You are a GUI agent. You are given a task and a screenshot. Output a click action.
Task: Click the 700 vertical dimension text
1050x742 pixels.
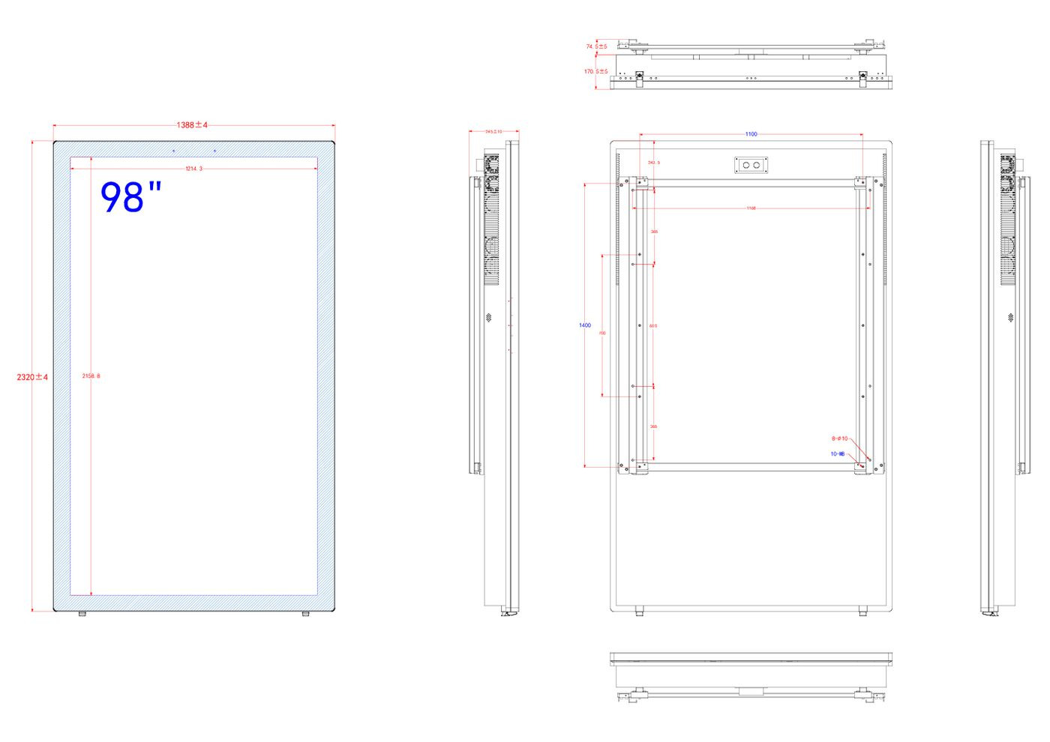603,334
